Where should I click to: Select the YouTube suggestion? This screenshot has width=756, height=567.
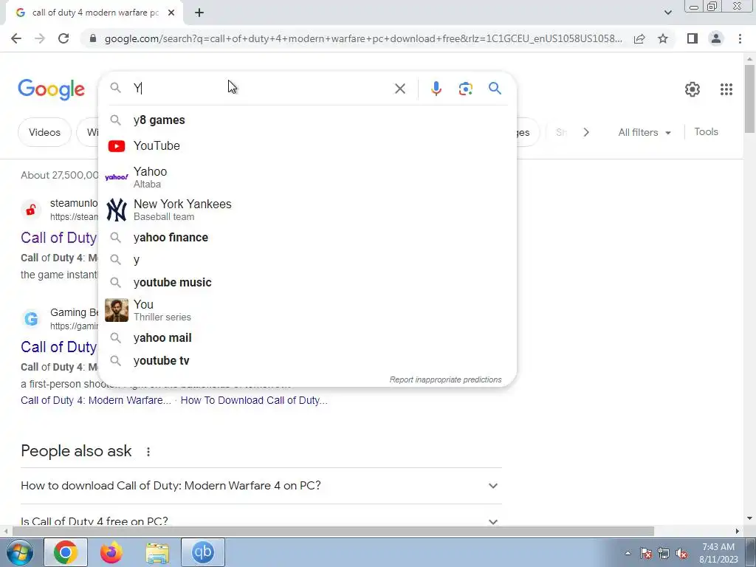[307, 145]
